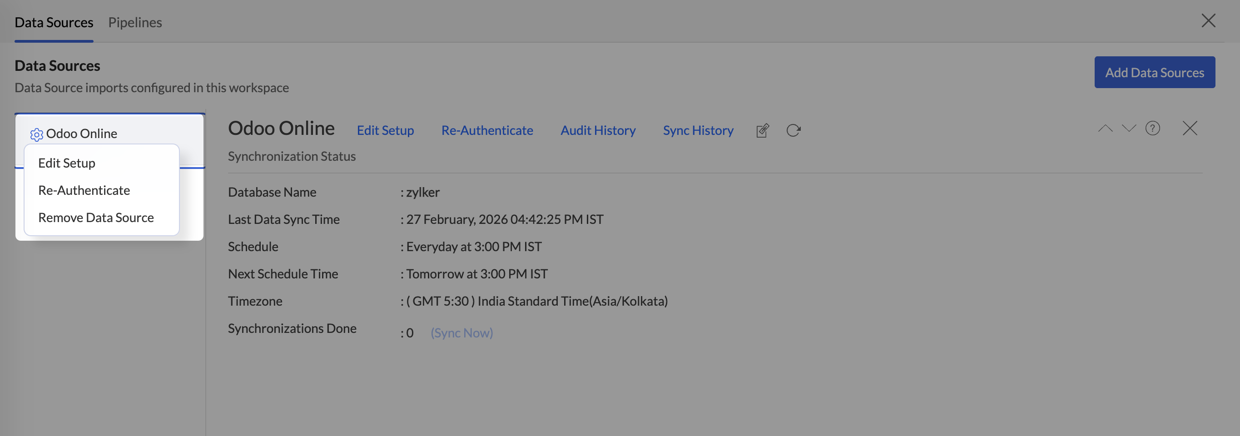The width and height of the screenshot is (1240, 436).
Task: Go to next data source using down chevron
Action: 1128,129
